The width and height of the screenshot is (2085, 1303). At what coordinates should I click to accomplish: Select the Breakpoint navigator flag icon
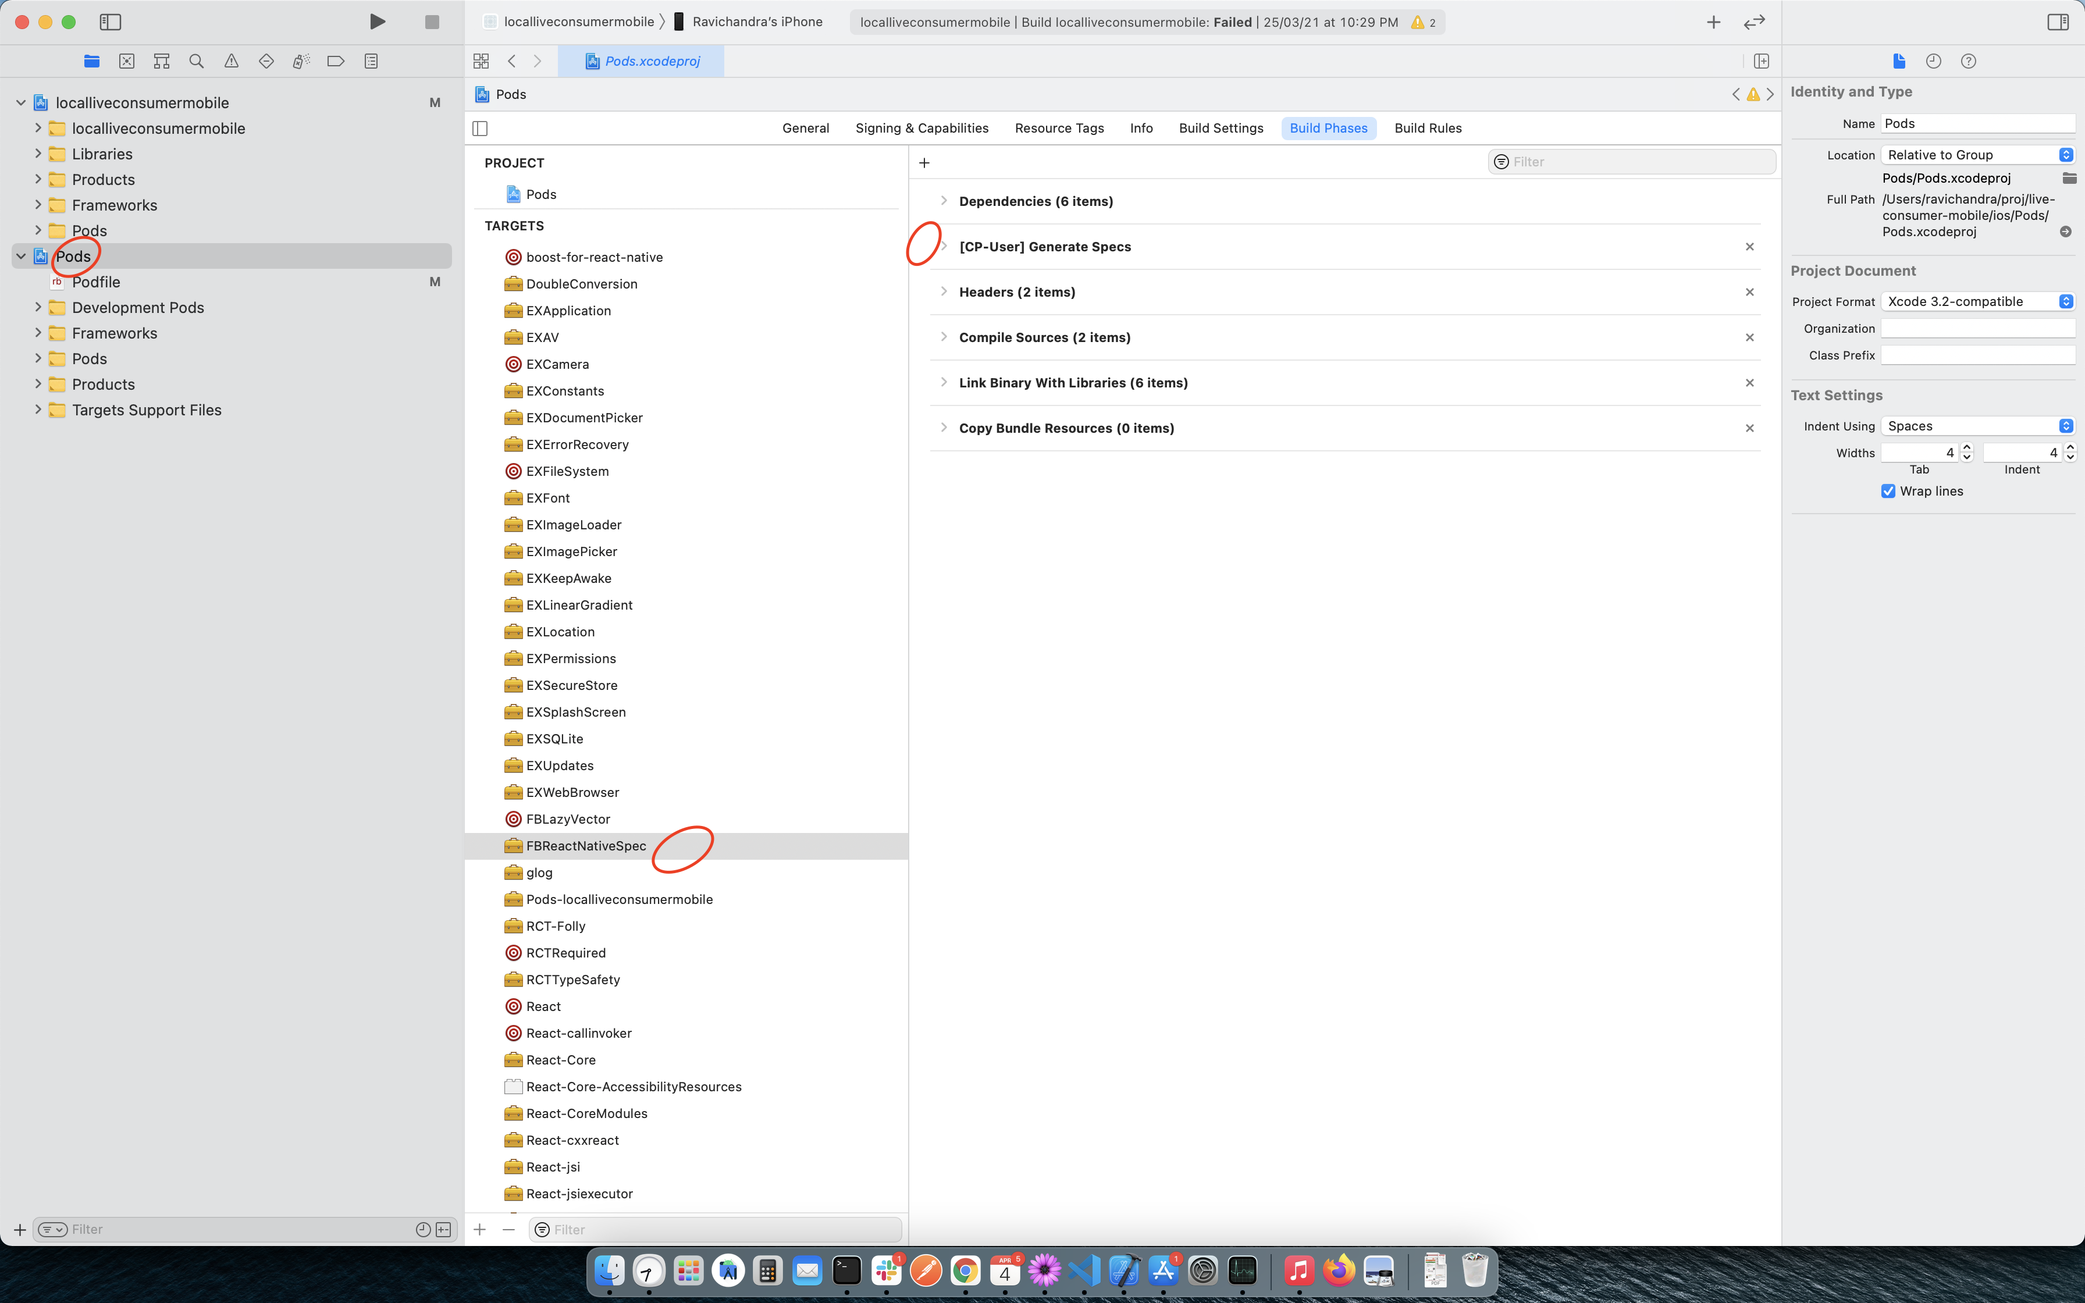[x=335, y=60]
